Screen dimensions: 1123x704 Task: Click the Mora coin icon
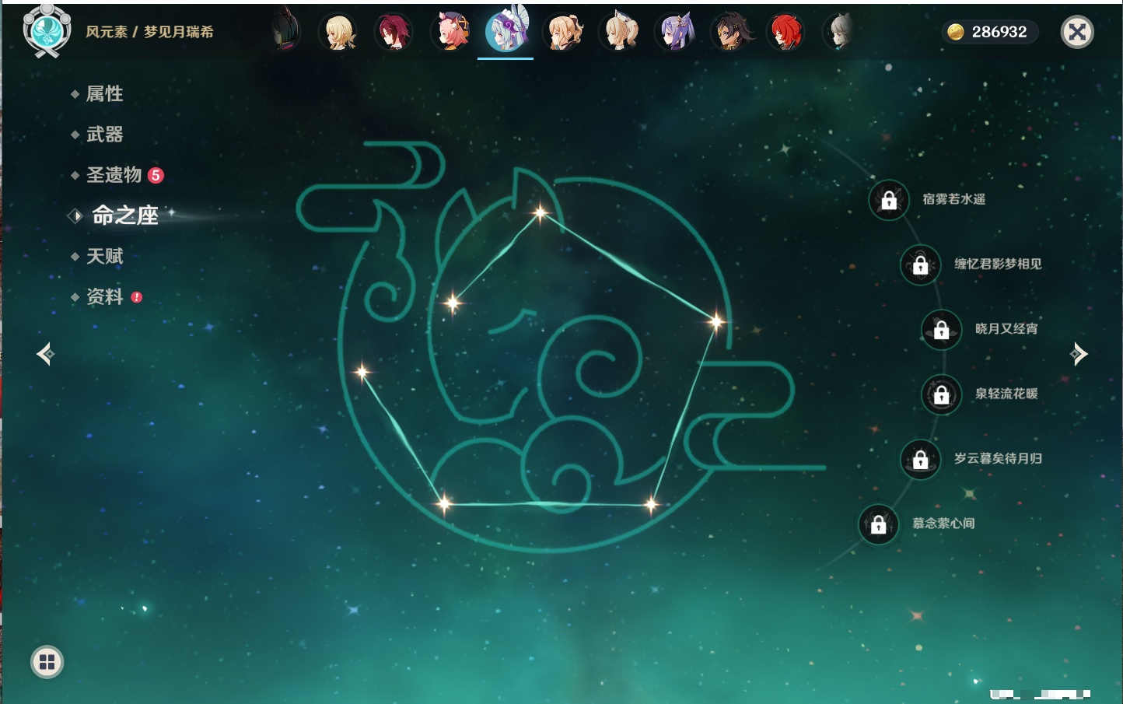coord(956,32)
